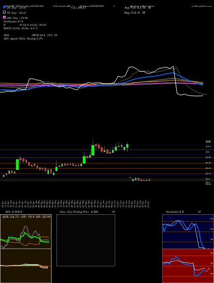Screen dimensions: 214x283
Task: Click the 22.44 price axis label
Action: coord(208,174)
